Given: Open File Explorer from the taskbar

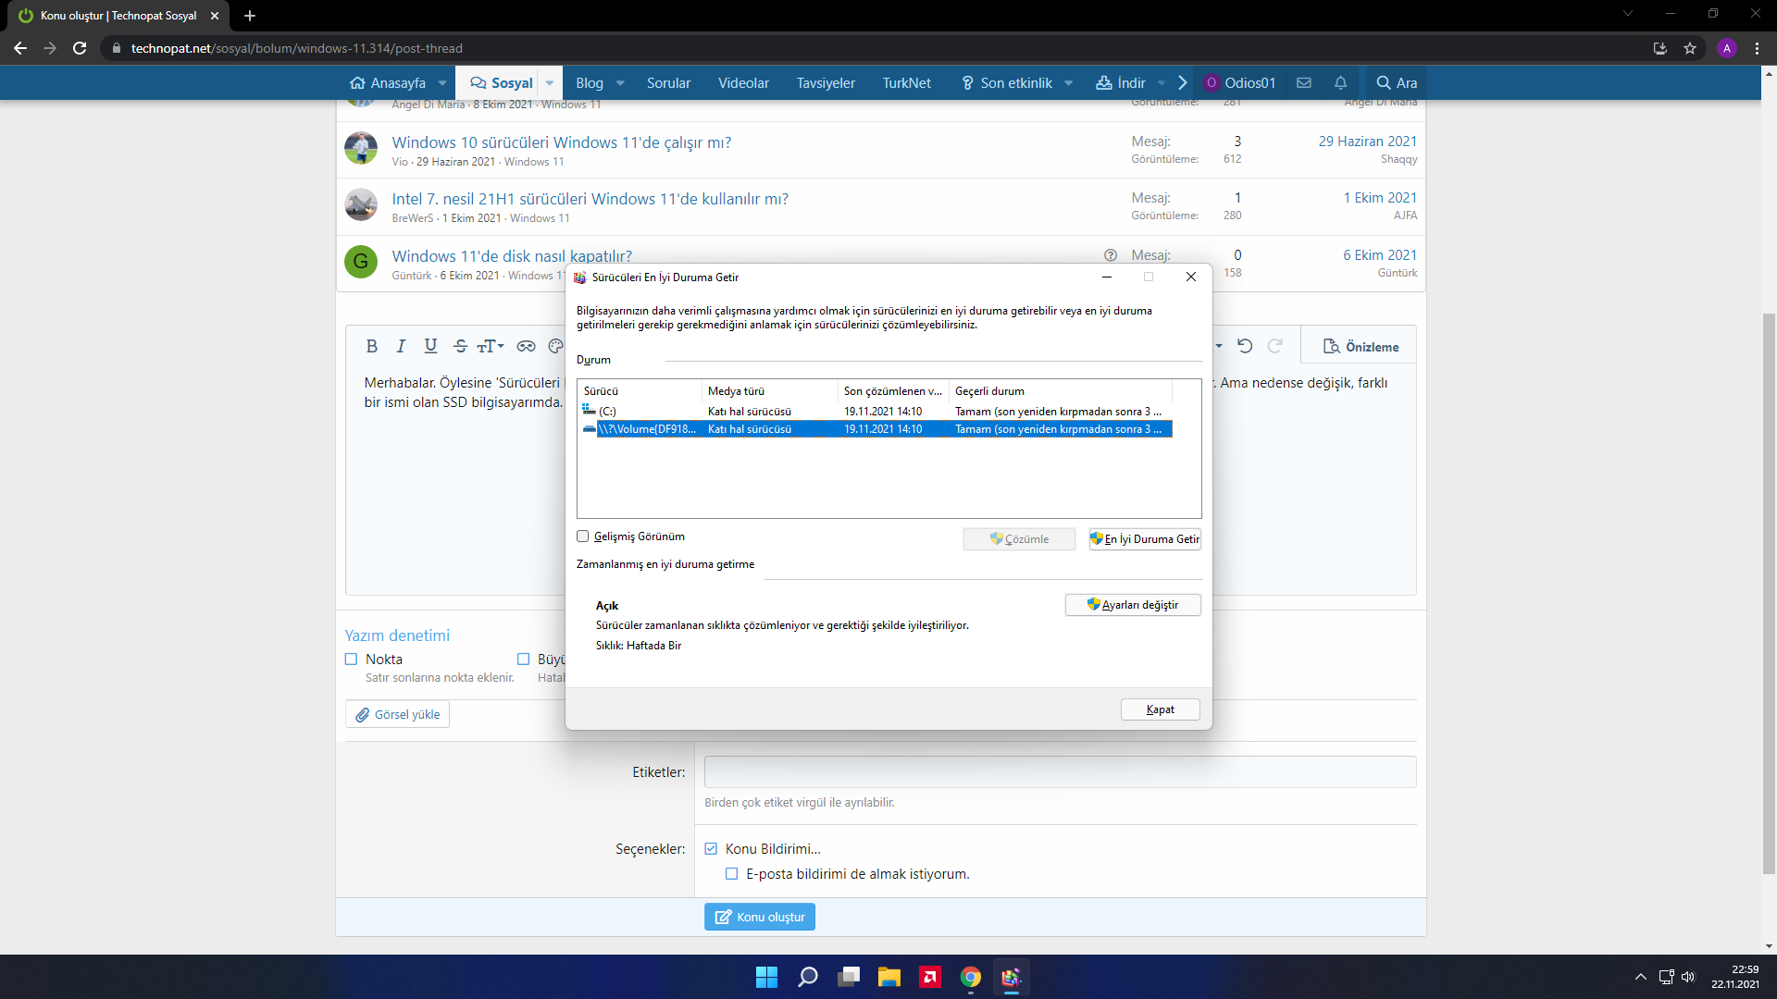Looking at the screenshot, I should coord(888,977).
